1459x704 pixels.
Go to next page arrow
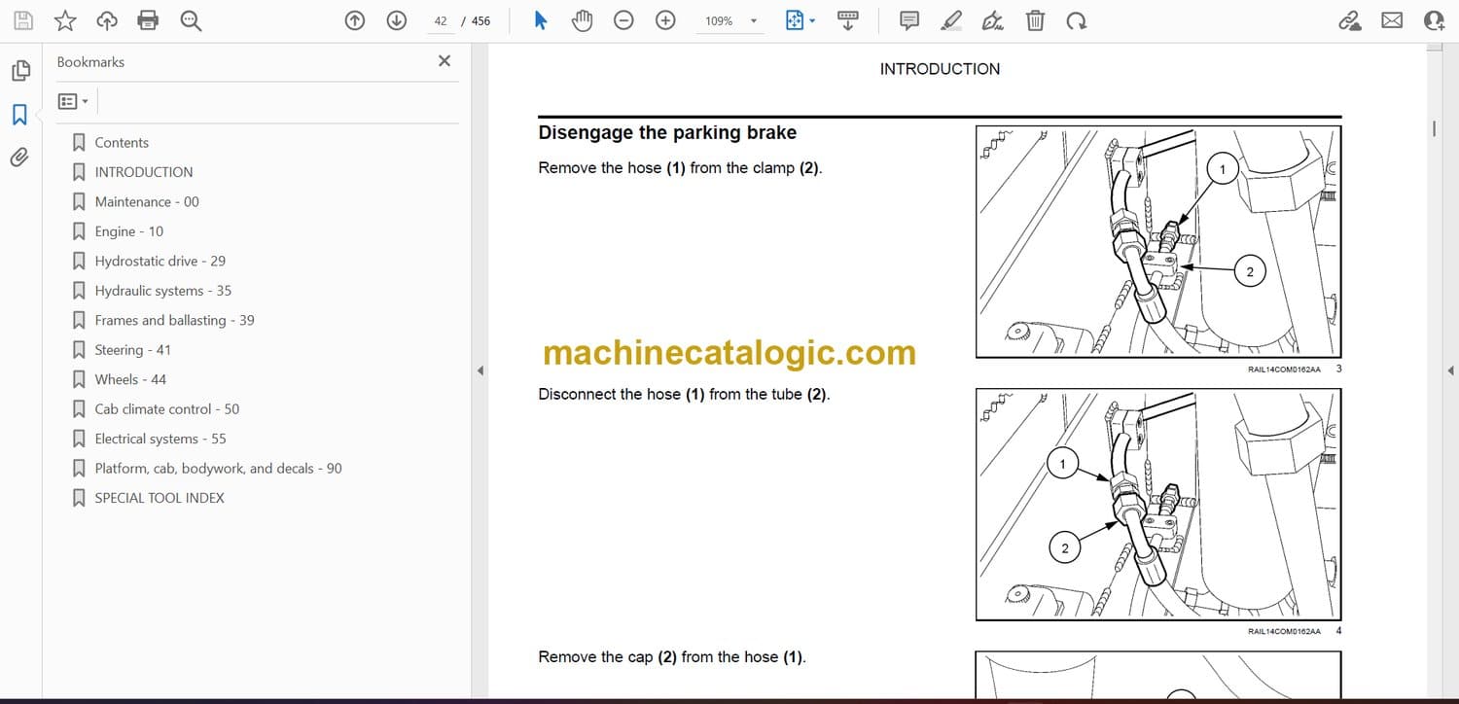coord(396,20)
